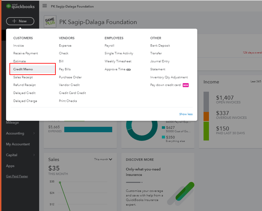Screen dimensions: 262x211
Task: Toggle the hamburger navigation menu
Action: coord(45,6)
